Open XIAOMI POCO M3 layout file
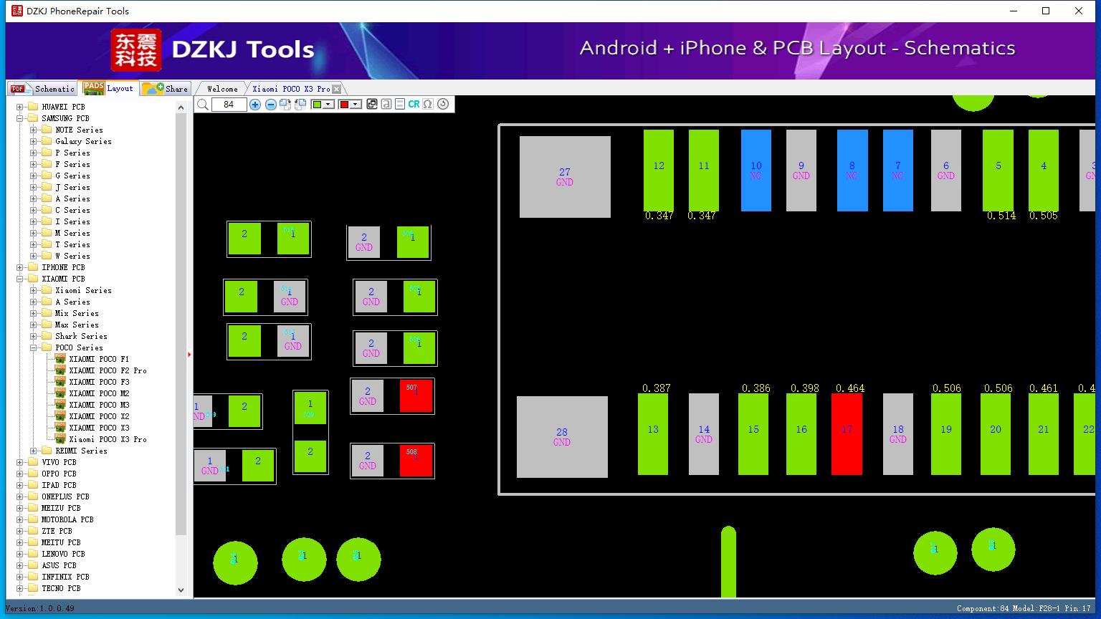The image size is (1101, 619). click(99, 405)
